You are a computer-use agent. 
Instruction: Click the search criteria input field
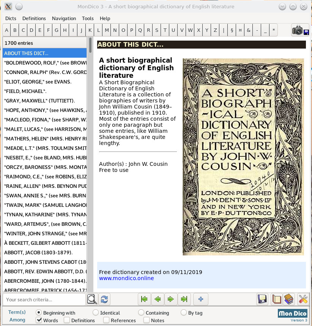(x=44, y=299)
